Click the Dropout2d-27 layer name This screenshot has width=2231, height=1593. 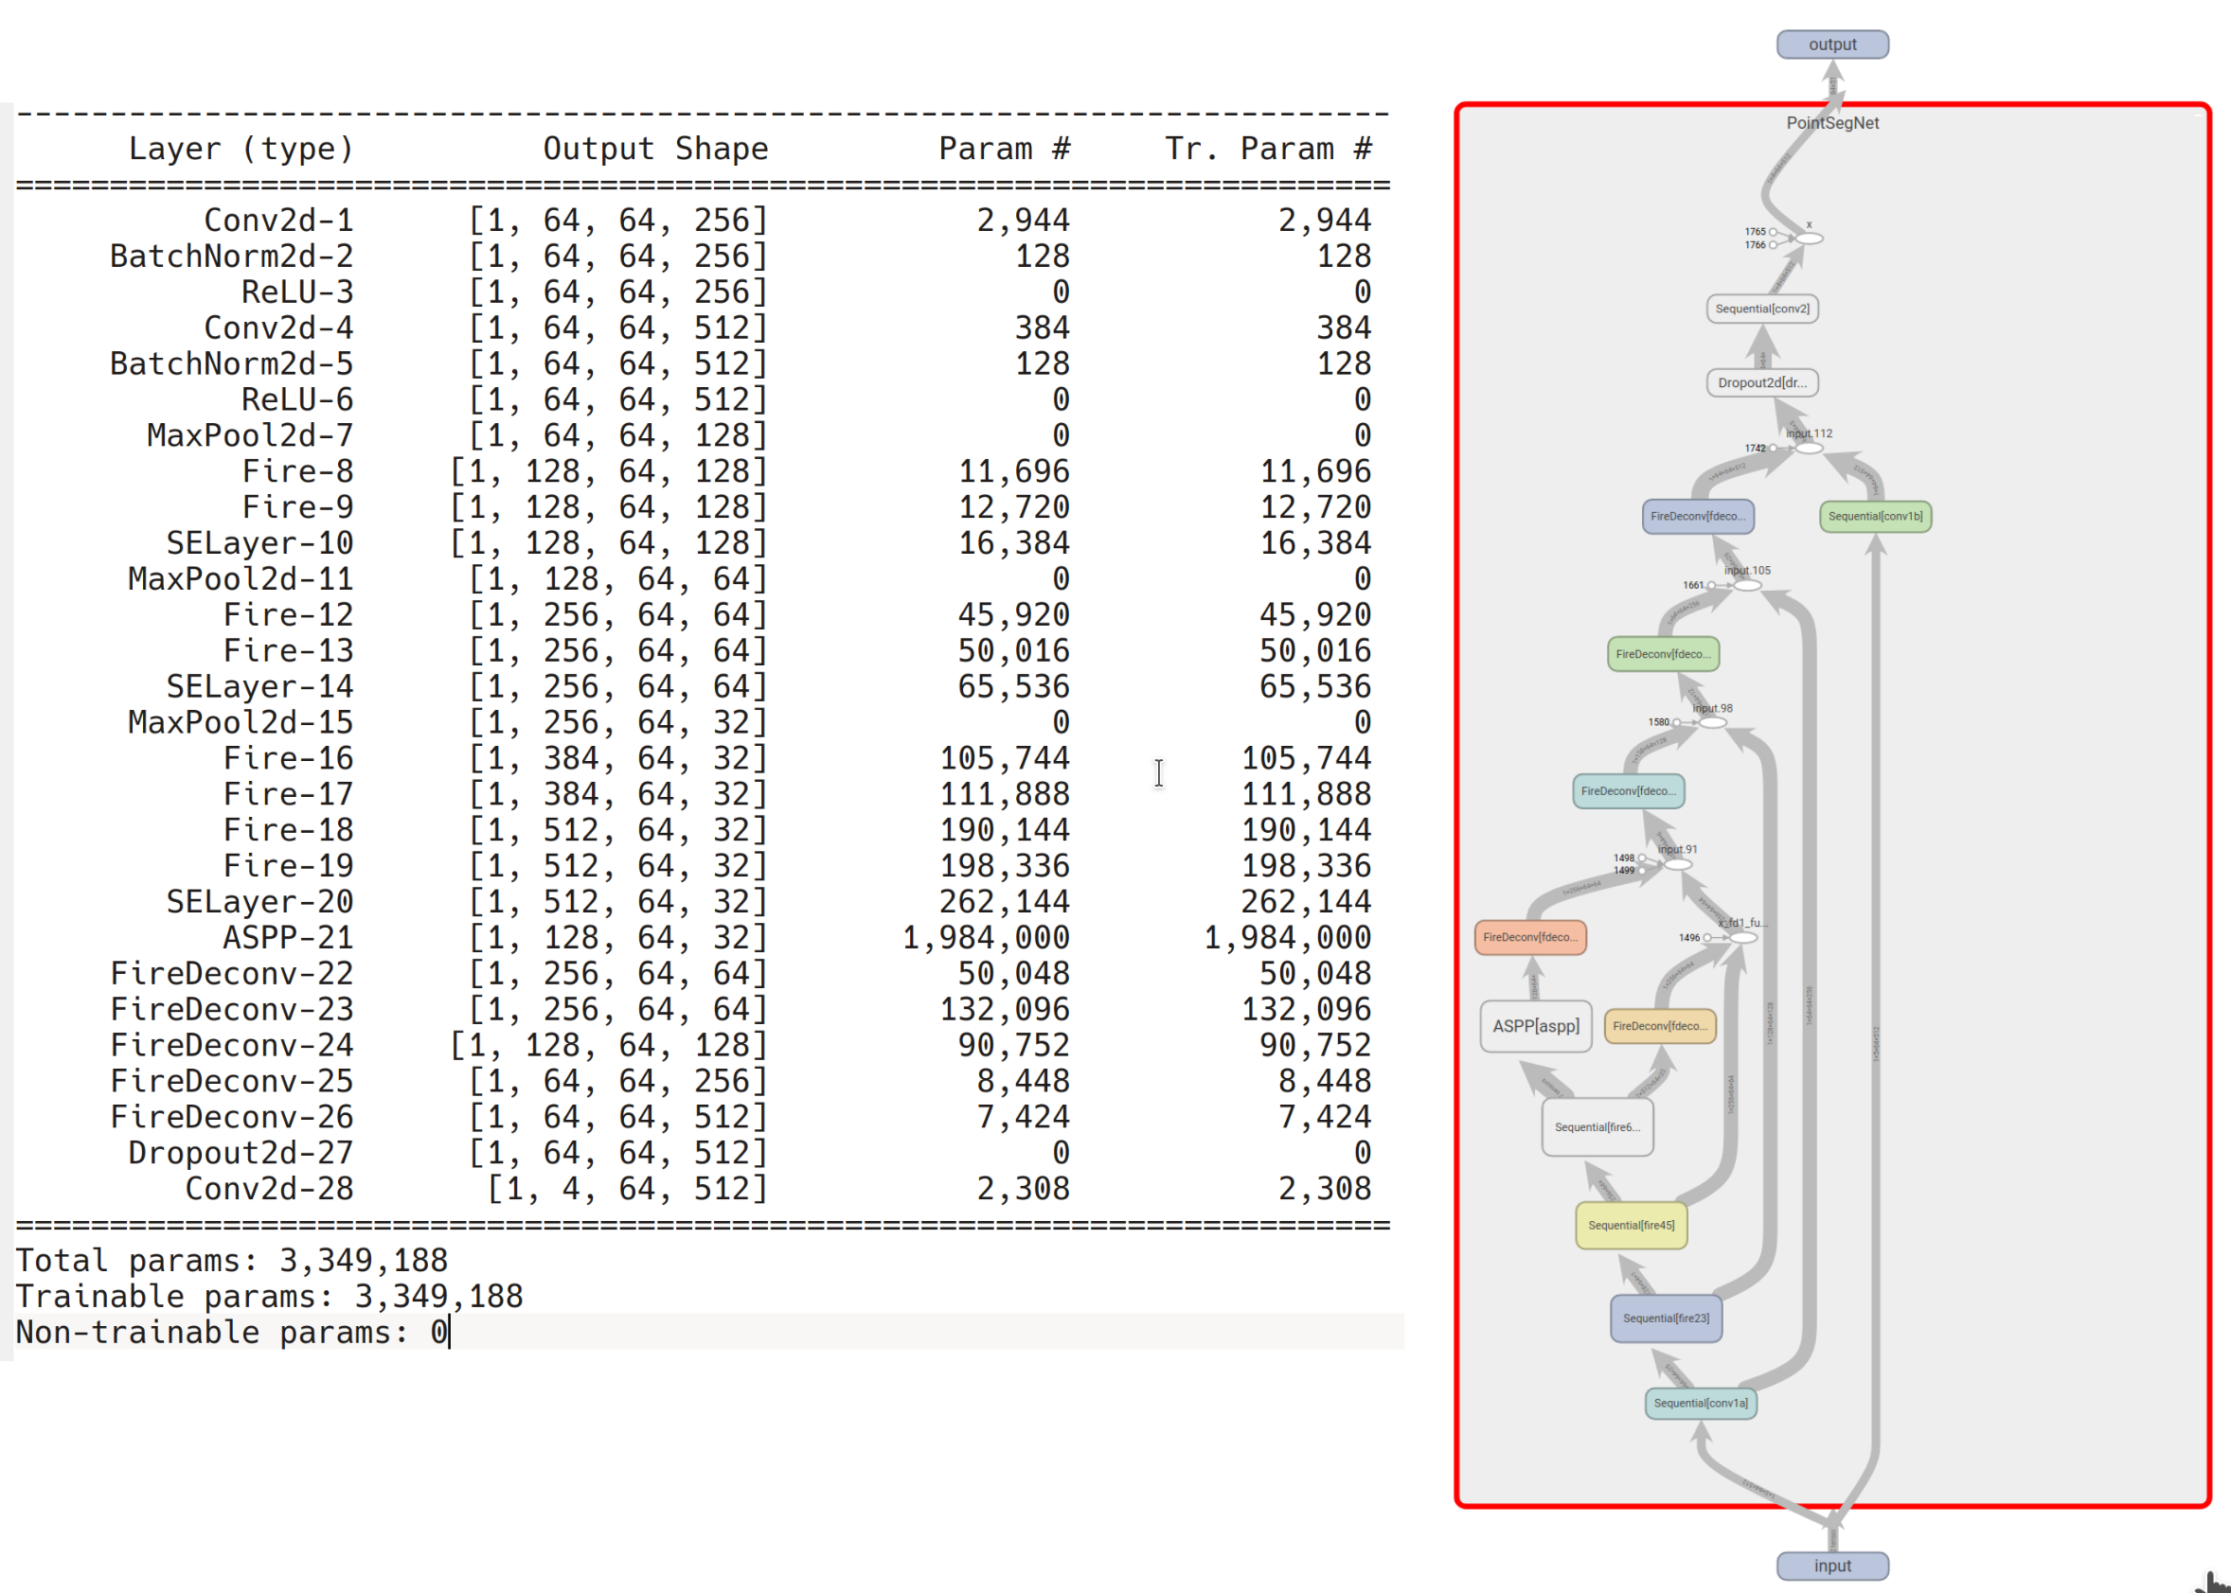point(241,1153)
